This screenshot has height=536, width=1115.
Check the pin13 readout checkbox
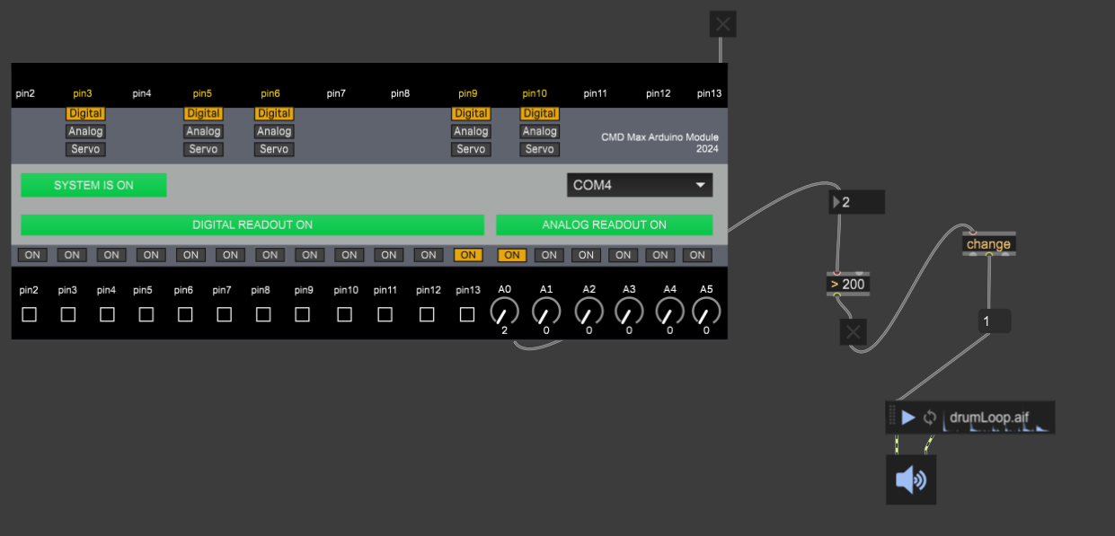point(466,314)
